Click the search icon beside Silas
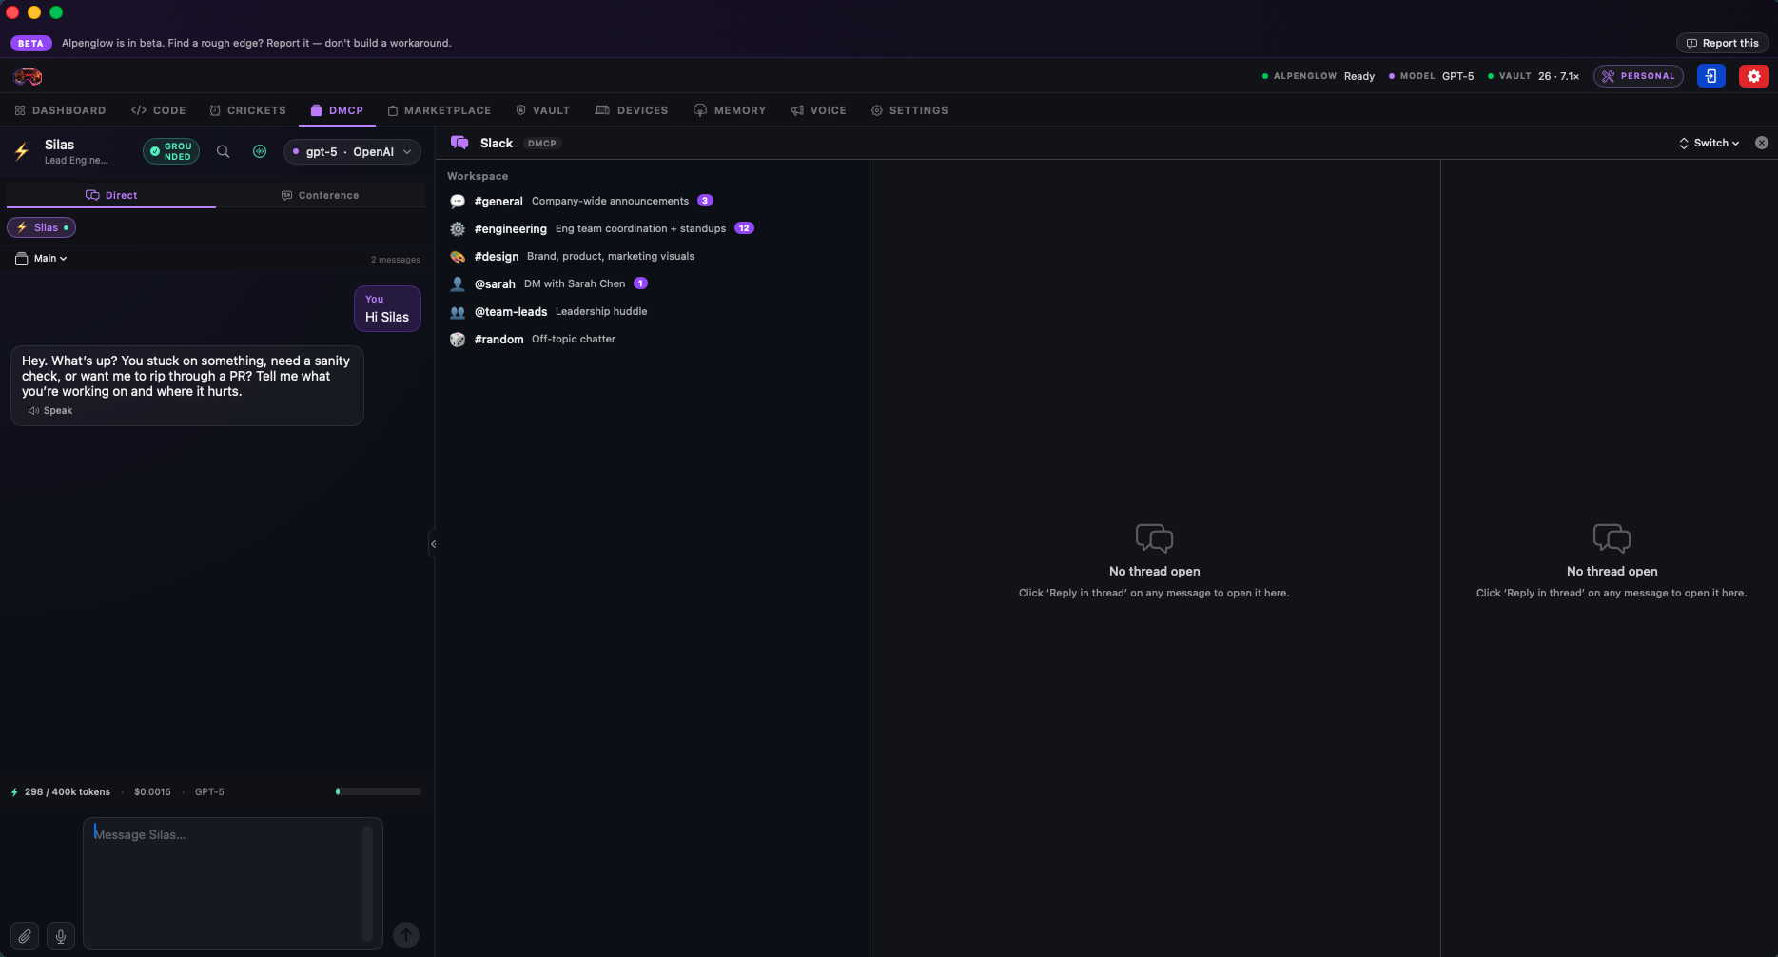 point(224,151)
